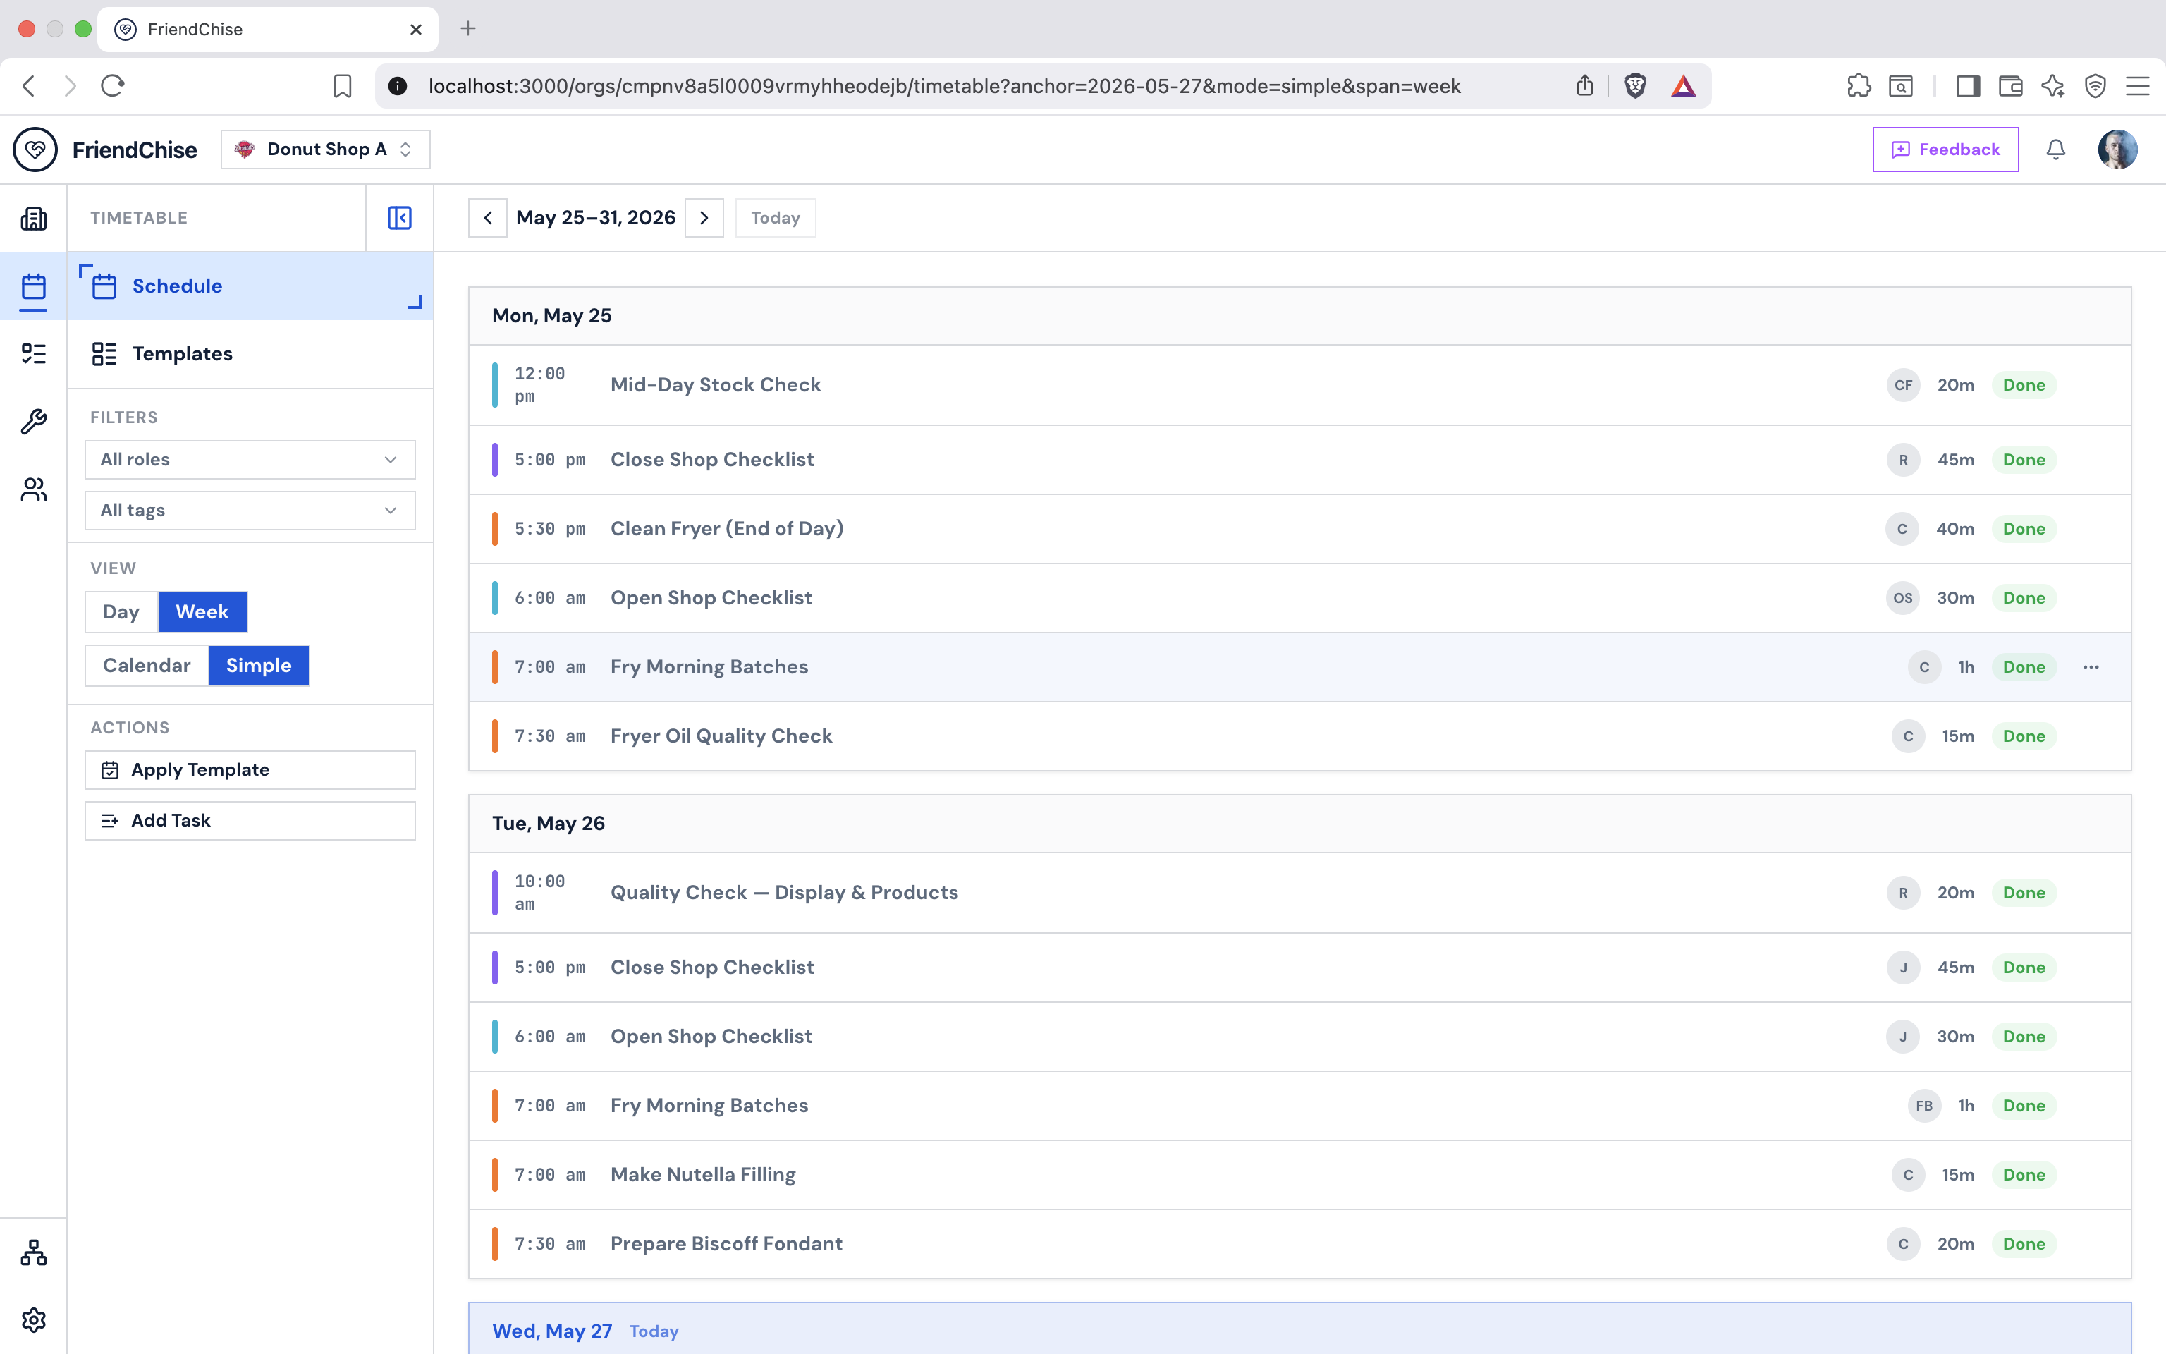Image resolution: width=2166 pixels, height=1354 pixels.
Task: Select the Simple mode toggle
Action: click(259, 665)
